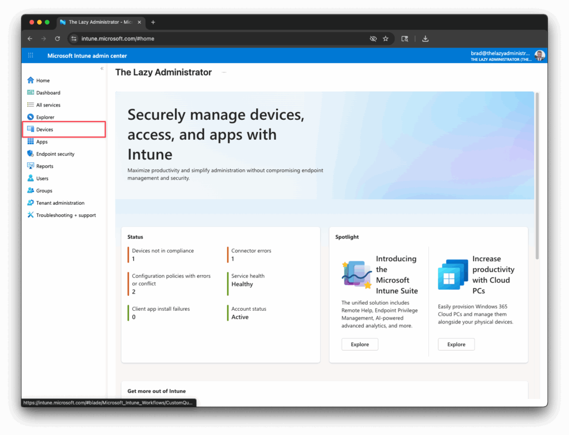Explore Windows 365 Cloud PCs
Screen dimensions: 569x435
click(456, 344)
